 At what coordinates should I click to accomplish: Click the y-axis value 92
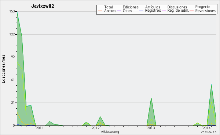13,57
